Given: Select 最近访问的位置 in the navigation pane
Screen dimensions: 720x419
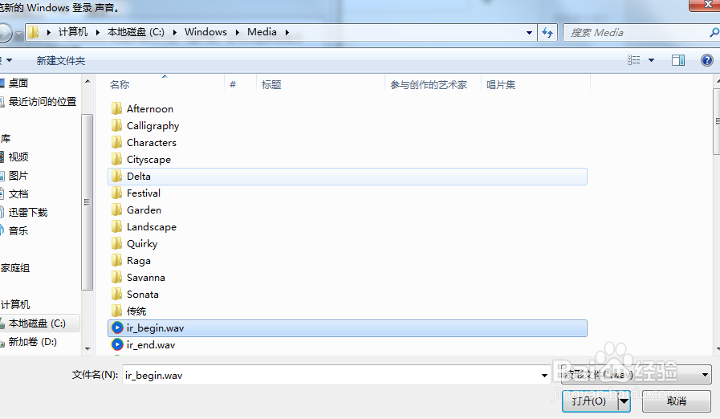Looking at the screenshot, I should point(43,101).
